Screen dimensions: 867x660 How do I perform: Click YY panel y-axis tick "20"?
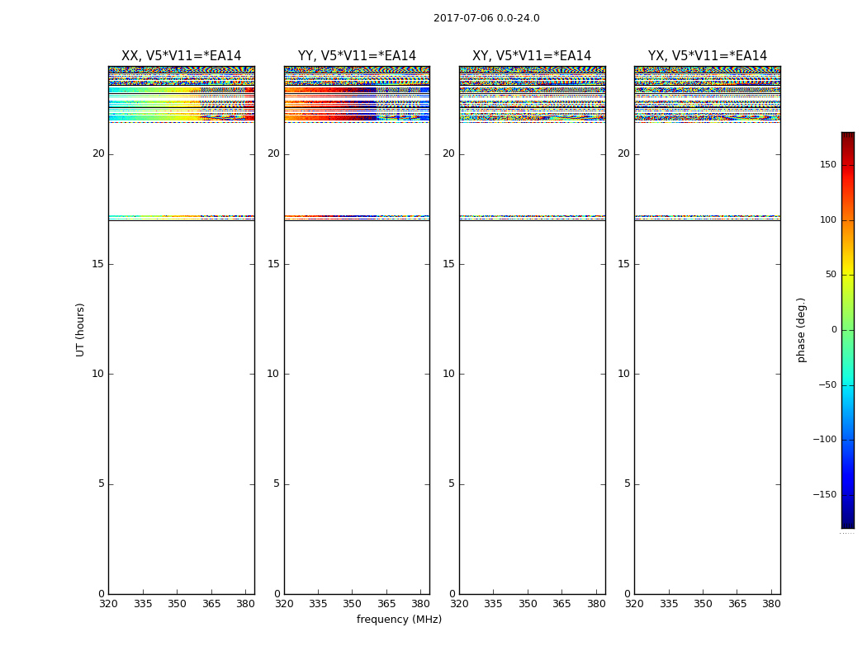(273, 153)
